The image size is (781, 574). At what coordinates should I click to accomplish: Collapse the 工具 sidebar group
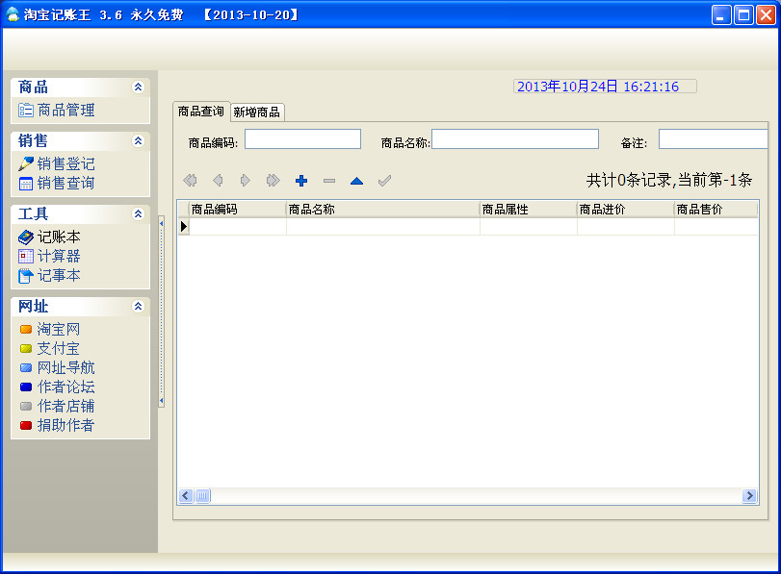pyautogui.click(x=138, y=213)
